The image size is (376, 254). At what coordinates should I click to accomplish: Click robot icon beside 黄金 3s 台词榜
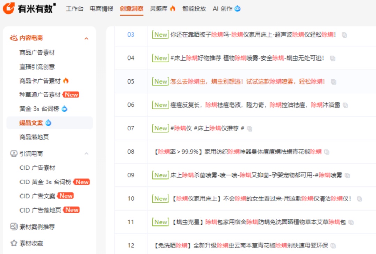(x=64, y=109)
